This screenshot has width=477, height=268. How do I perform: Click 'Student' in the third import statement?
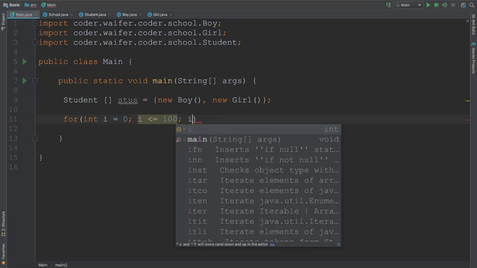tap(219, 42)
